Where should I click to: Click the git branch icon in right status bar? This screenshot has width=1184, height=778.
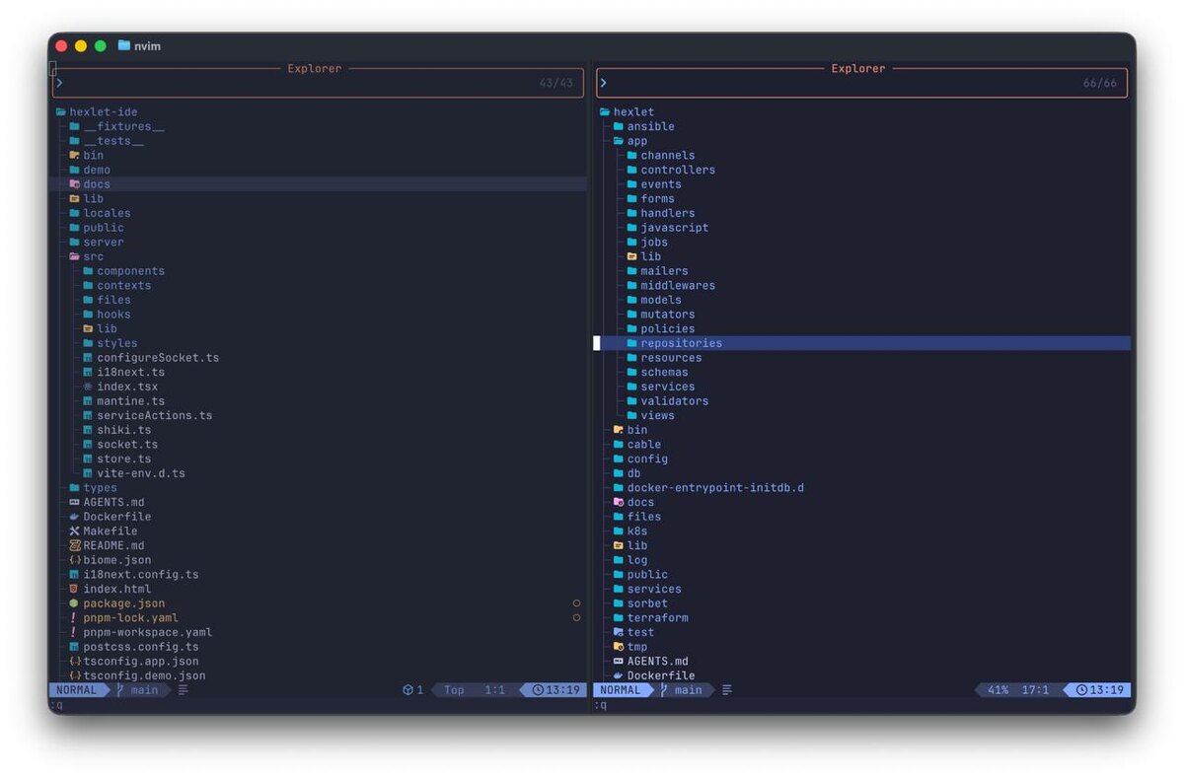pyautogui.click(x=664, y=690)
